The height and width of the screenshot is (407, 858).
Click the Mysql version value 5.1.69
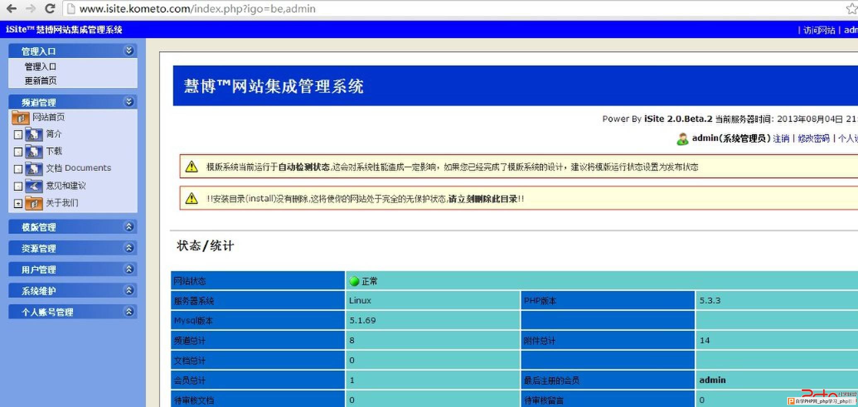click(362, 320)
